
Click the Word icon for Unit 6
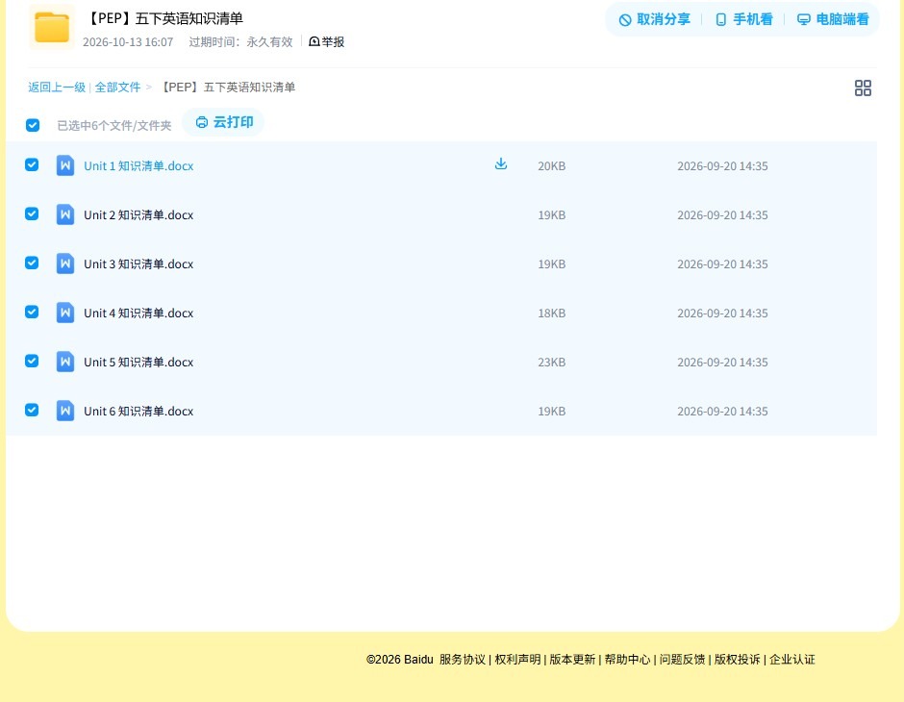click(65, 411)
